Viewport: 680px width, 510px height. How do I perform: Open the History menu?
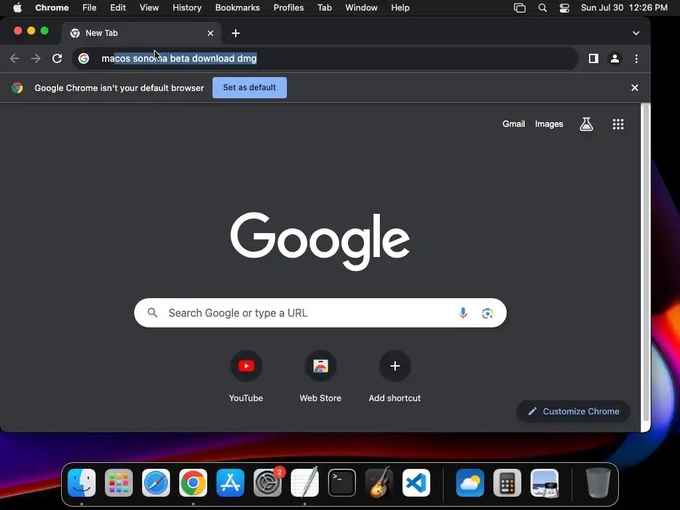click(x=187, y=8)
